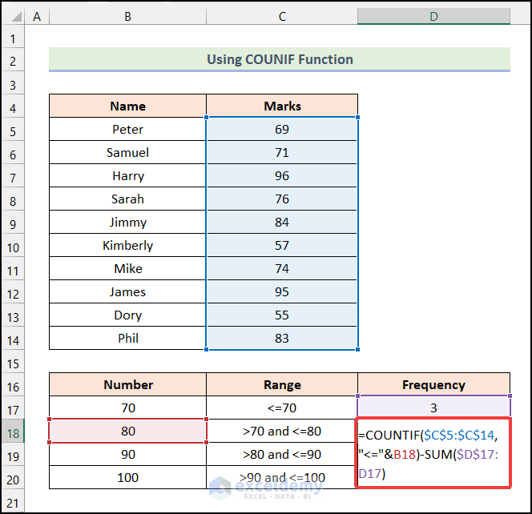532x514 pixels.
Task: Click the 'Kimberly' name cell
Action: (127, 246)
